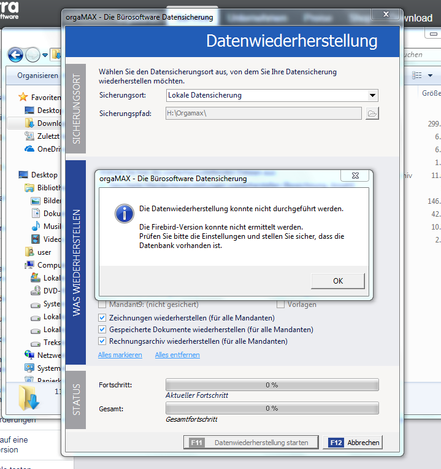Screen dimensions: 441x469
Task: Click the Größe column header in Explorer
Action: 431,93
